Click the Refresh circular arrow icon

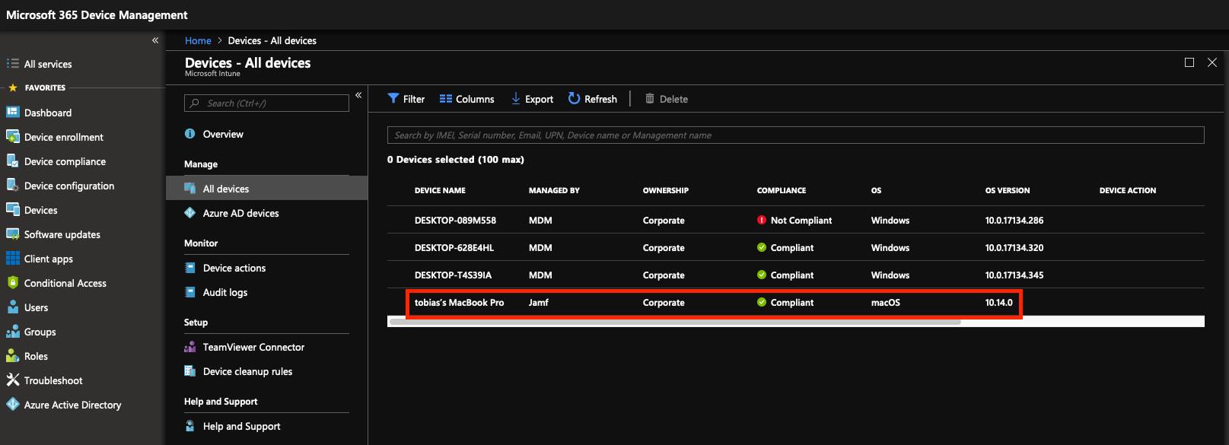point(575,99)
